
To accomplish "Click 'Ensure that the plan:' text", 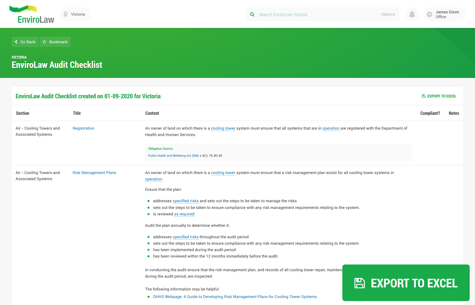I will tap(163, 189).
